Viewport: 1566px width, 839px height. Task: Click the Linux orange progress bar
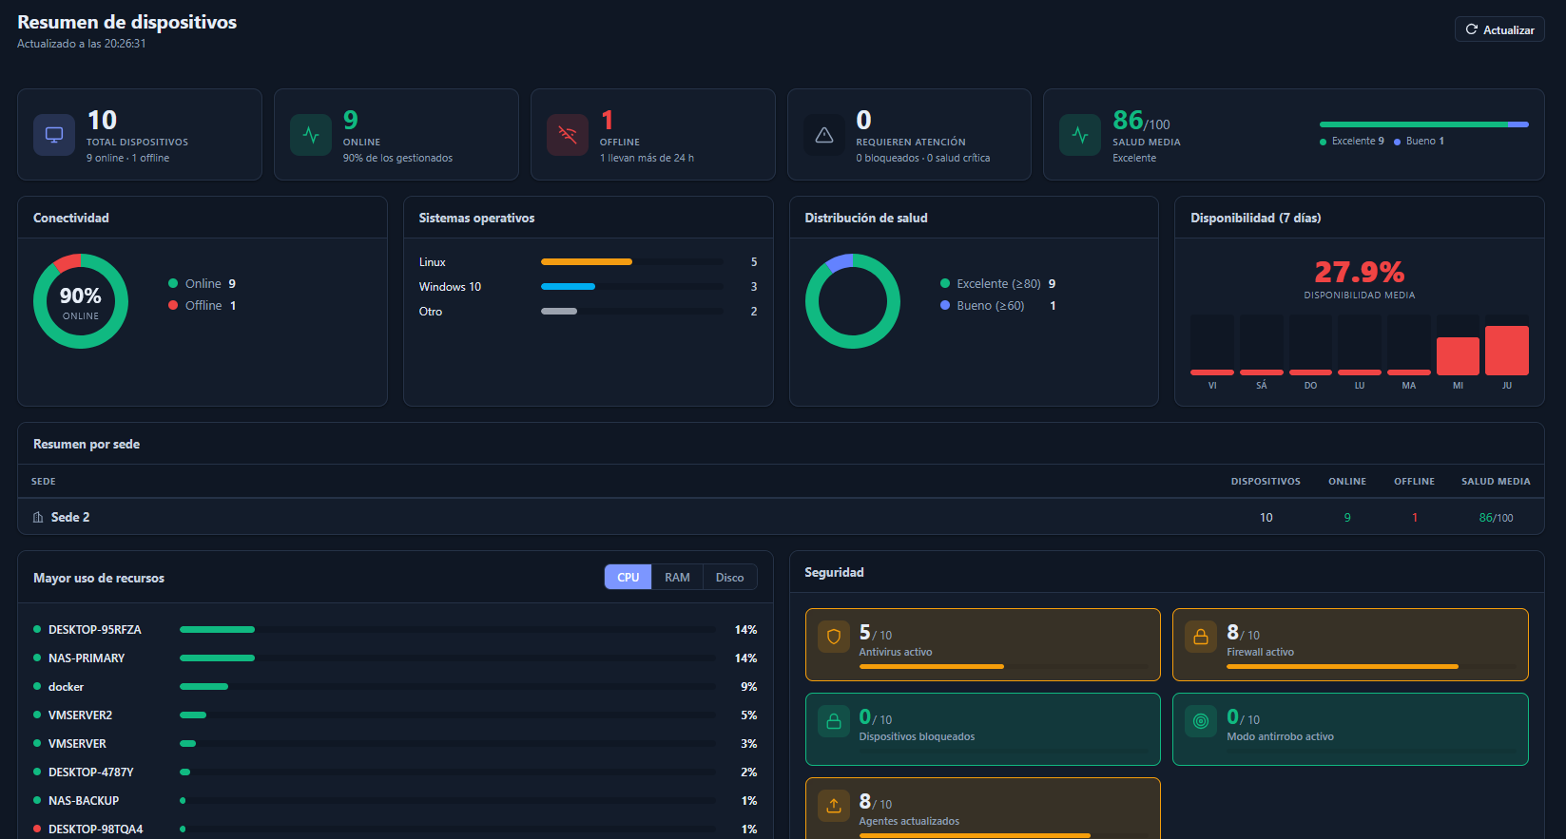coord(587,261)
